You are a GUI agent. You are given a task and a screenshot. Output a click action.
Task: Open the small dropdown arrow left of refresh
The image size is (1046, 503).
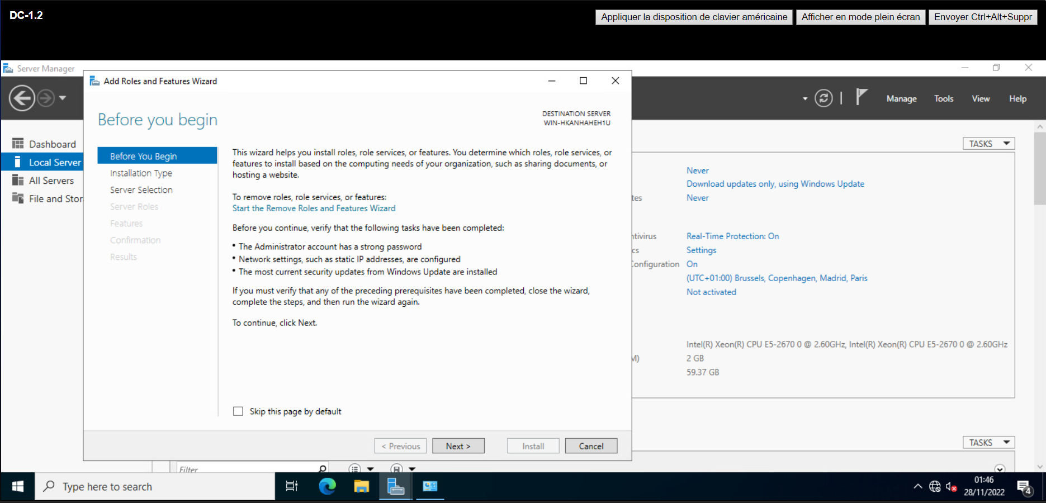click(805, 99)
